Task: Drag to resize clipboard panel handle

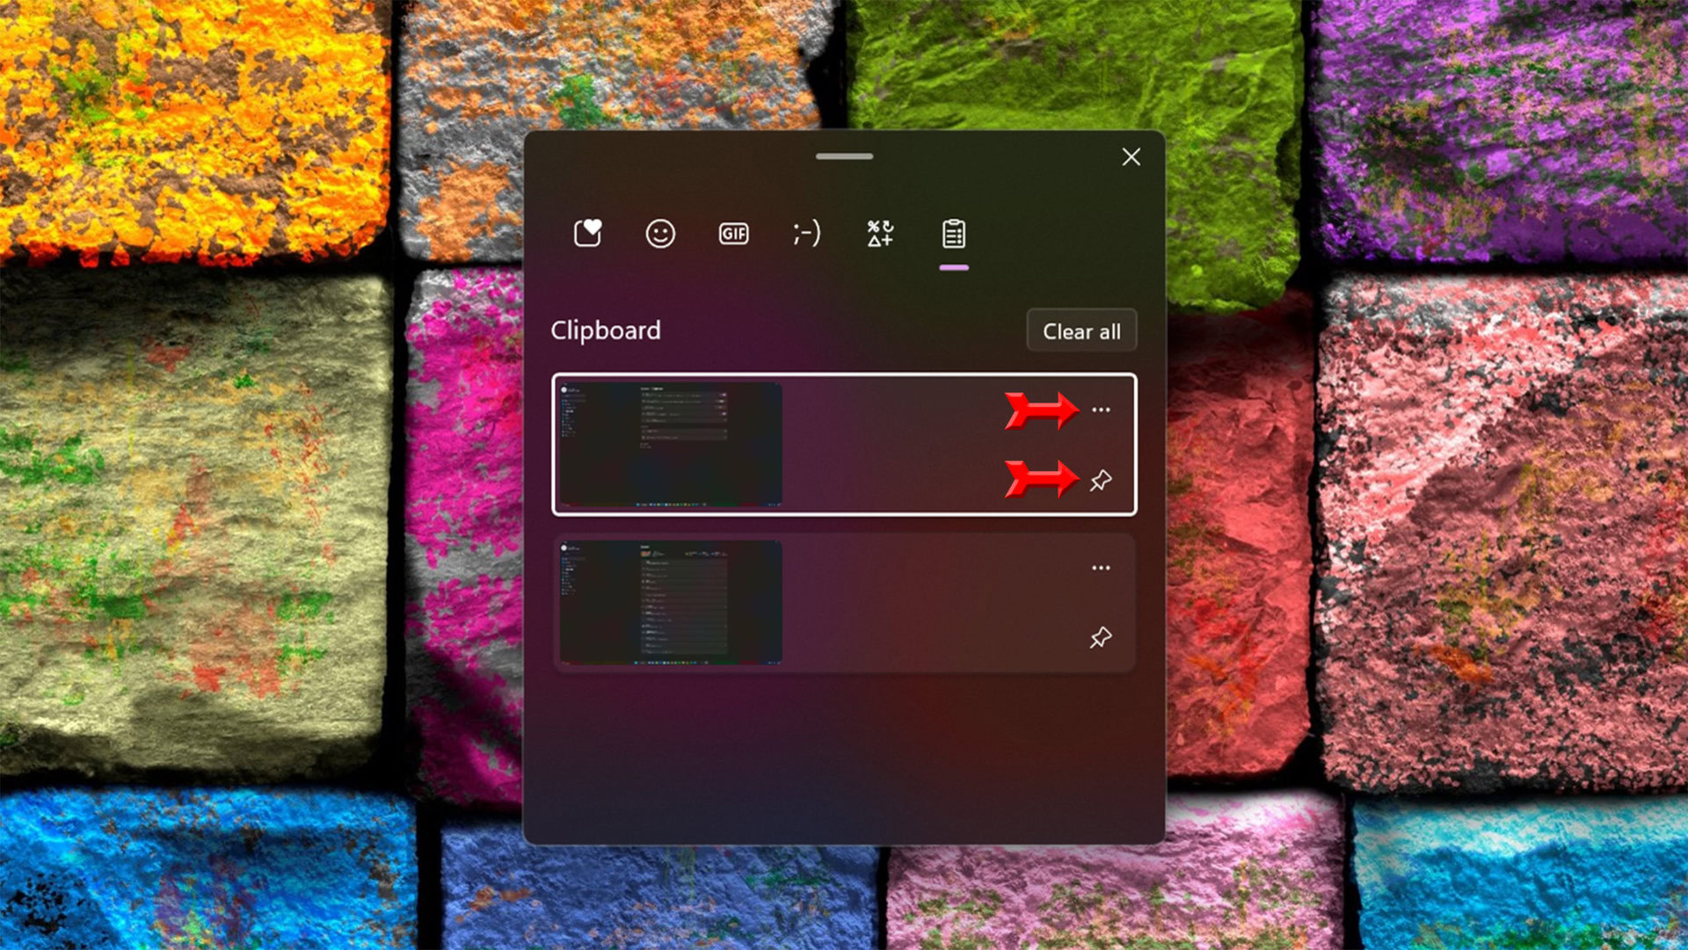Action: point(843,156)
